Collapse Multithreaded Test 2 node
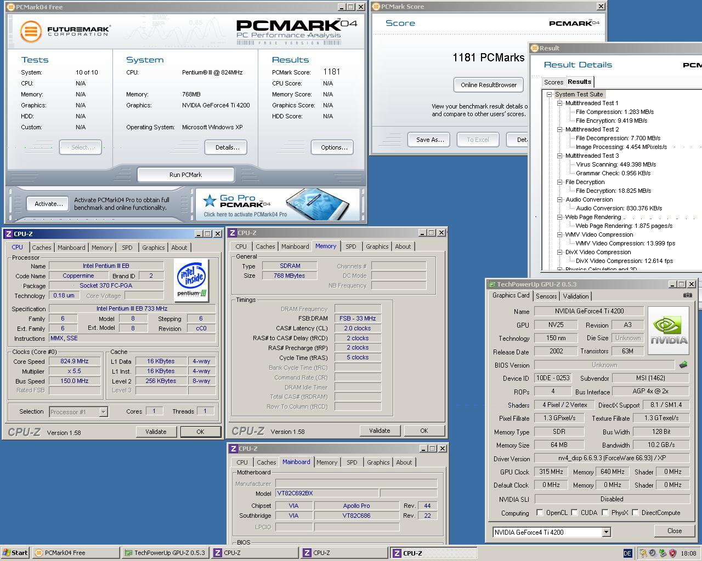Viewport: 702px width, 561px height. pyautogui.click(x=559, y=129)
